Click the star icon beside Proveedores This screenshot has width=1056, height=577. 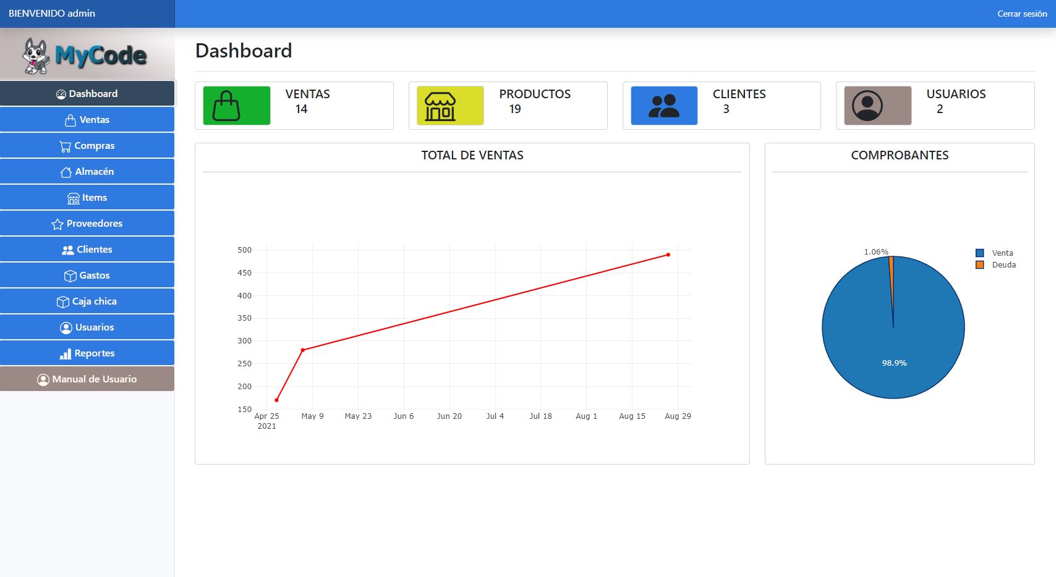(57, 224)
